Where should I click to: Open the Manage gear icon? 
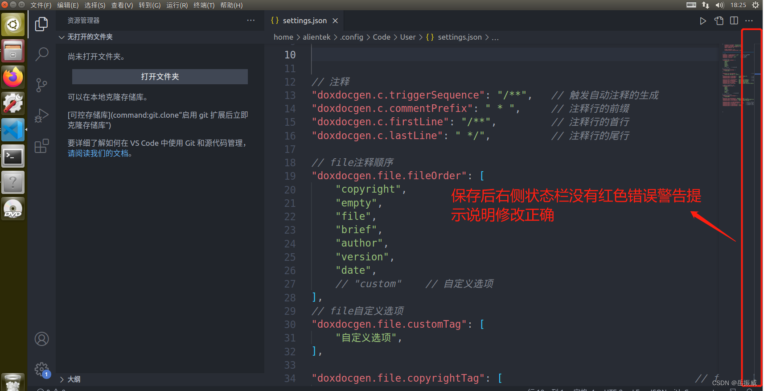41,369
